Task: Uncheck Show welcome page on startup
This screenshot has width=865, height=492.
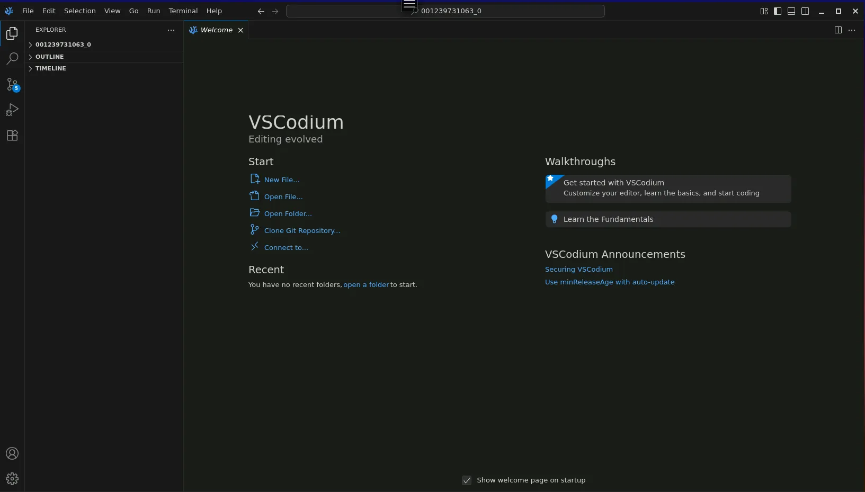Action: 467,480
